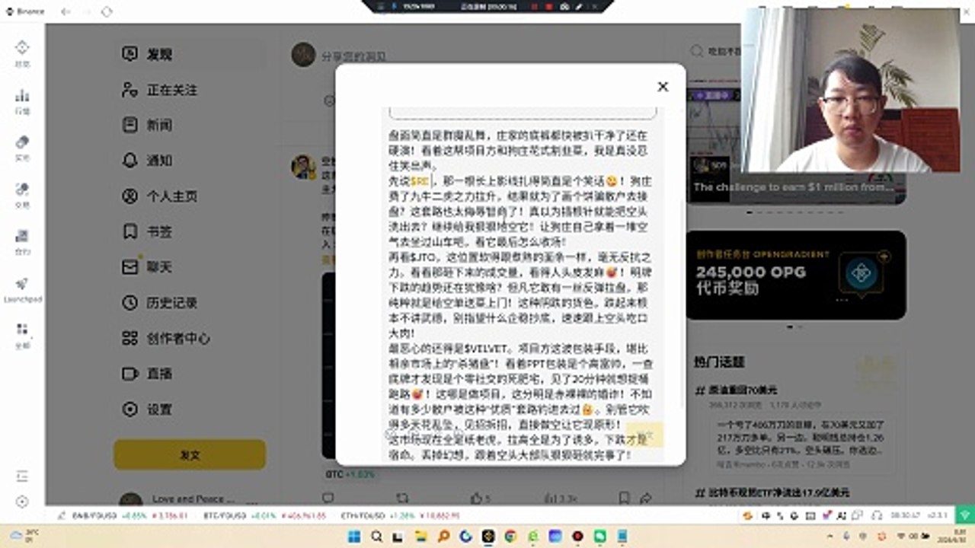Open the weather widget in the taskbar
This screenshot has height=548, width=975.
tap(23, 536)
